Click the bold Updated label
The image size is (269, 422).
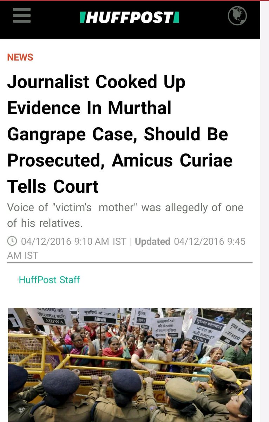point(152,242)
